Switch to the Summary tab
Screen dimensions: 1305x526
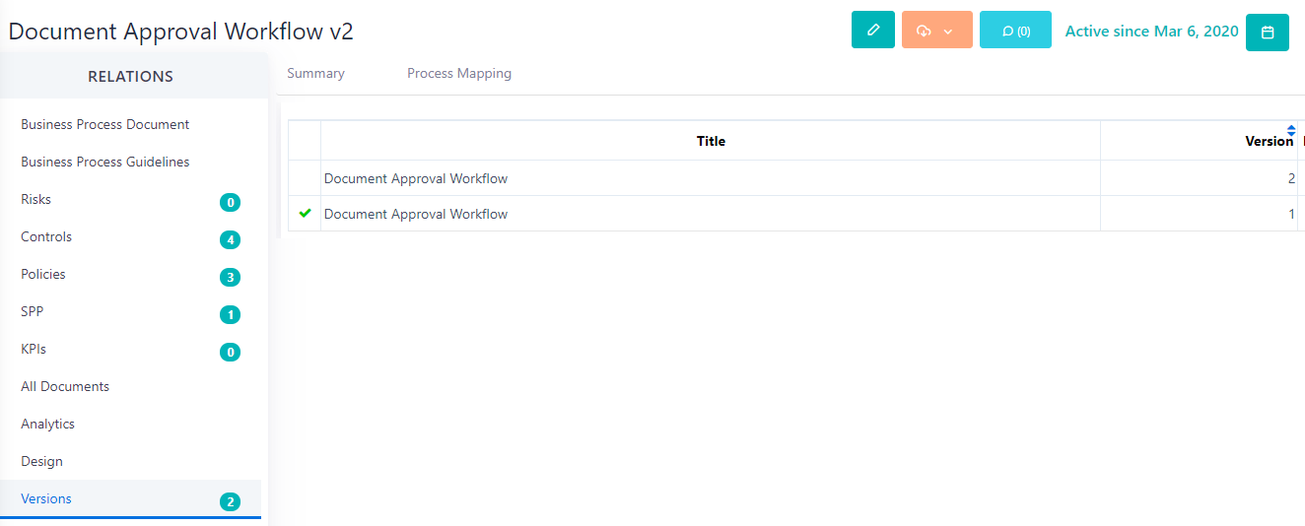coord(315,73)
